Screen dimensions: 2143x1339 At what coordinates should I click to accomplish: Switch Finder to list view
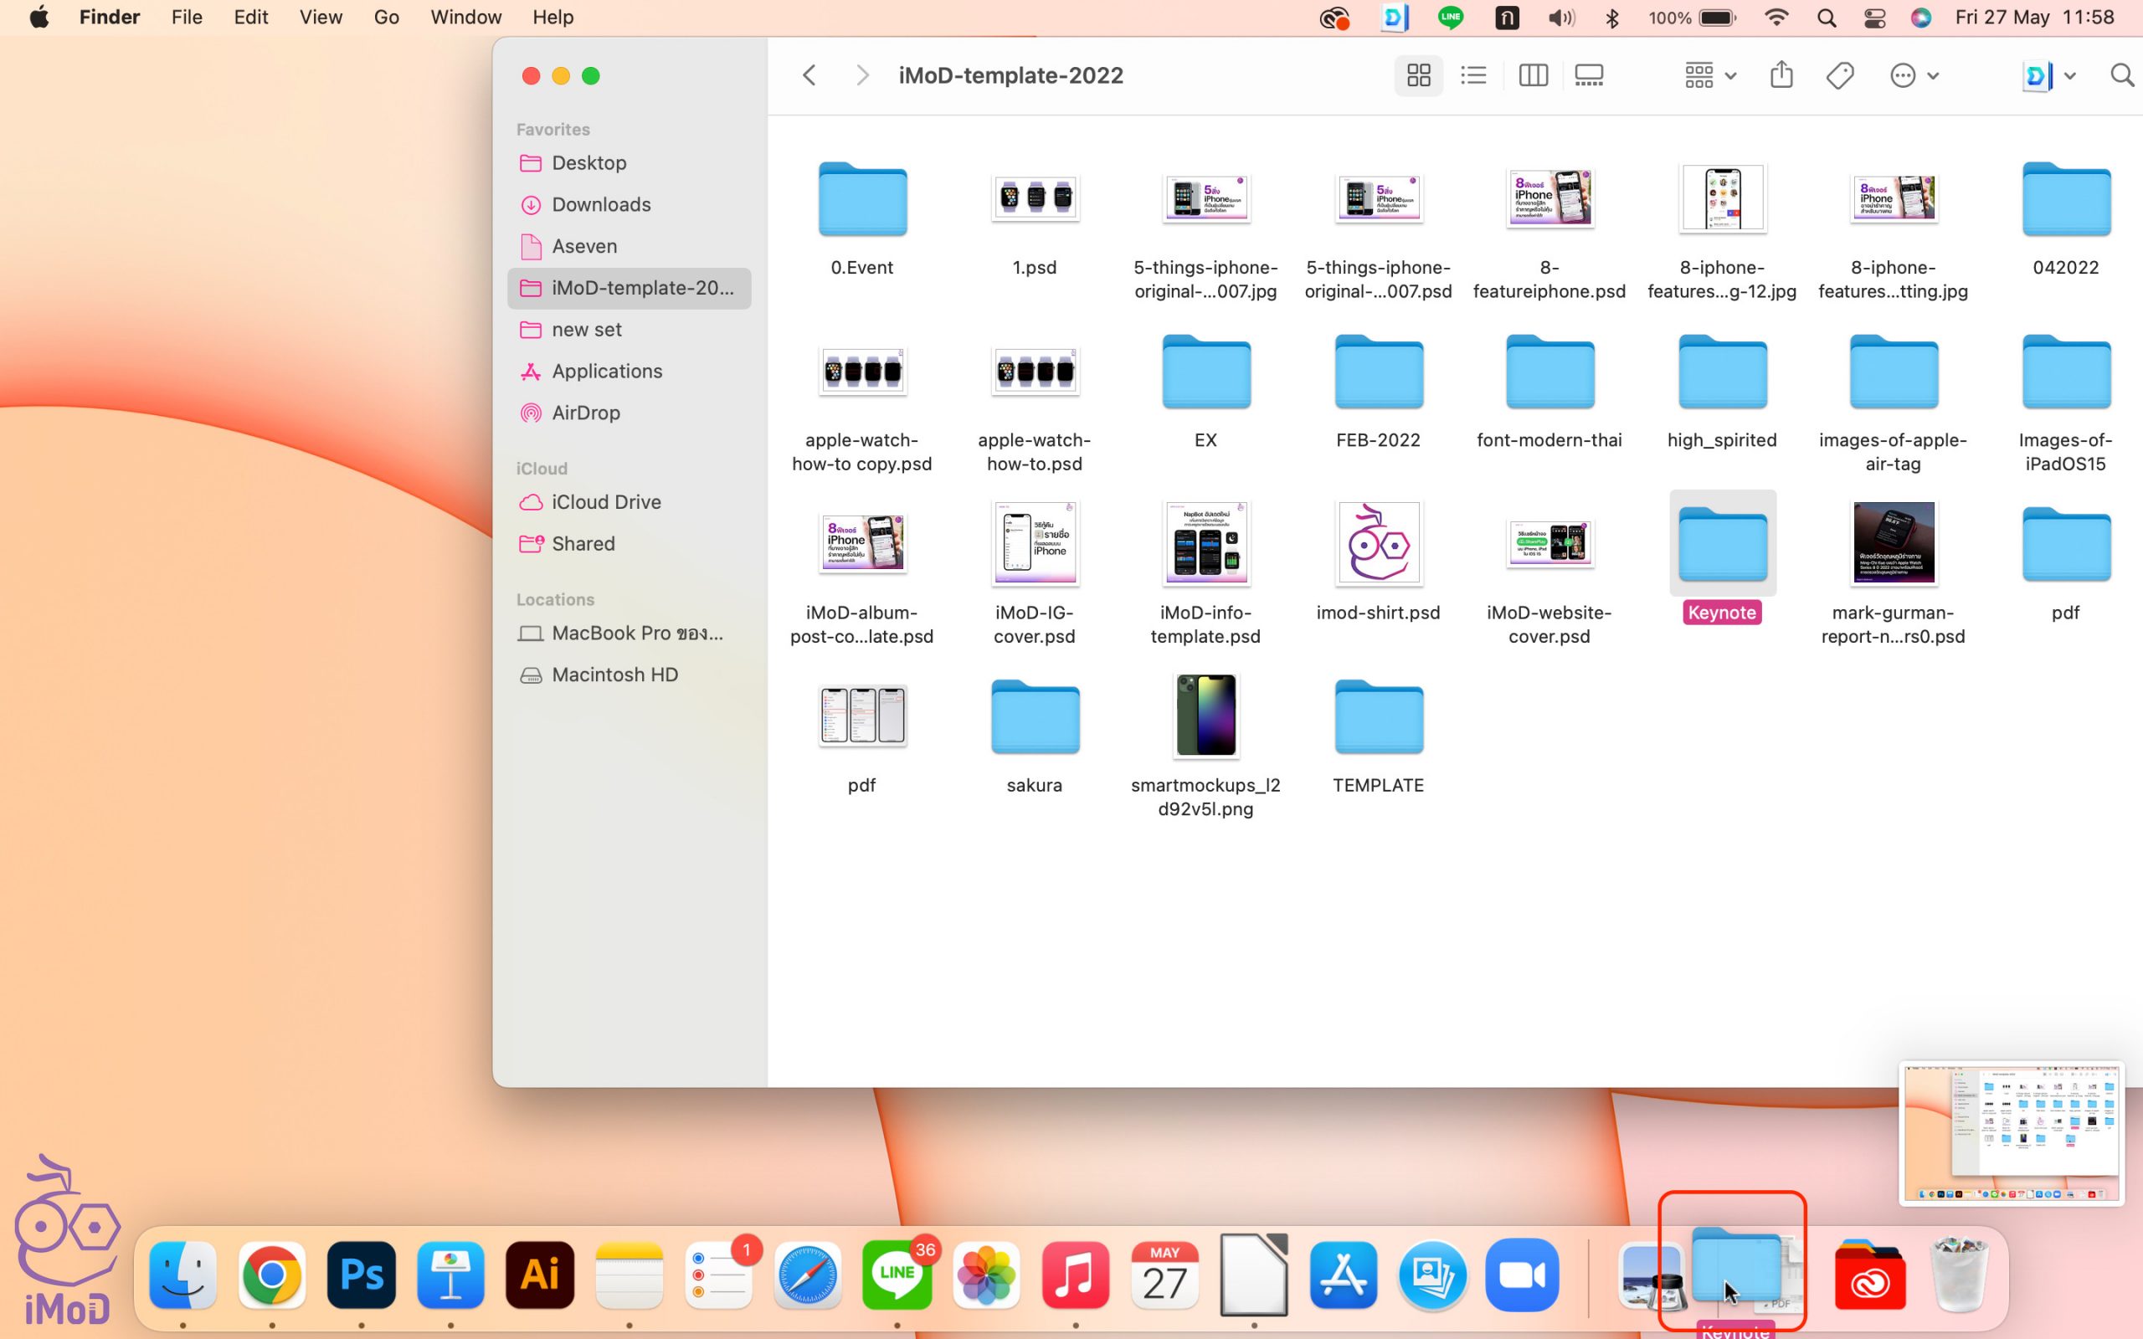(1473, 75)
